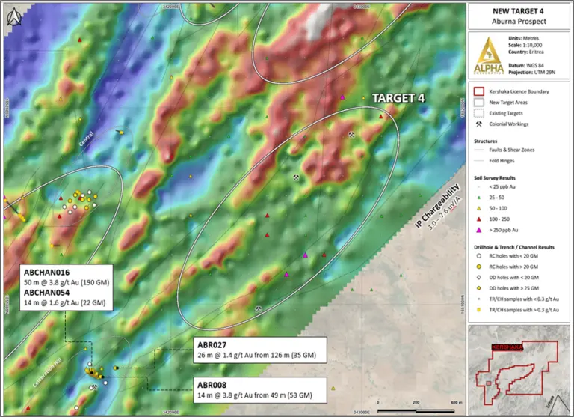Click the New Target Areas legend box
The image size is (574, 417).
tap(478, 102)
